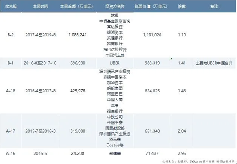237x164 pixels.
Task: Click the A-18 row label
Action: click(x=11, y=91)
